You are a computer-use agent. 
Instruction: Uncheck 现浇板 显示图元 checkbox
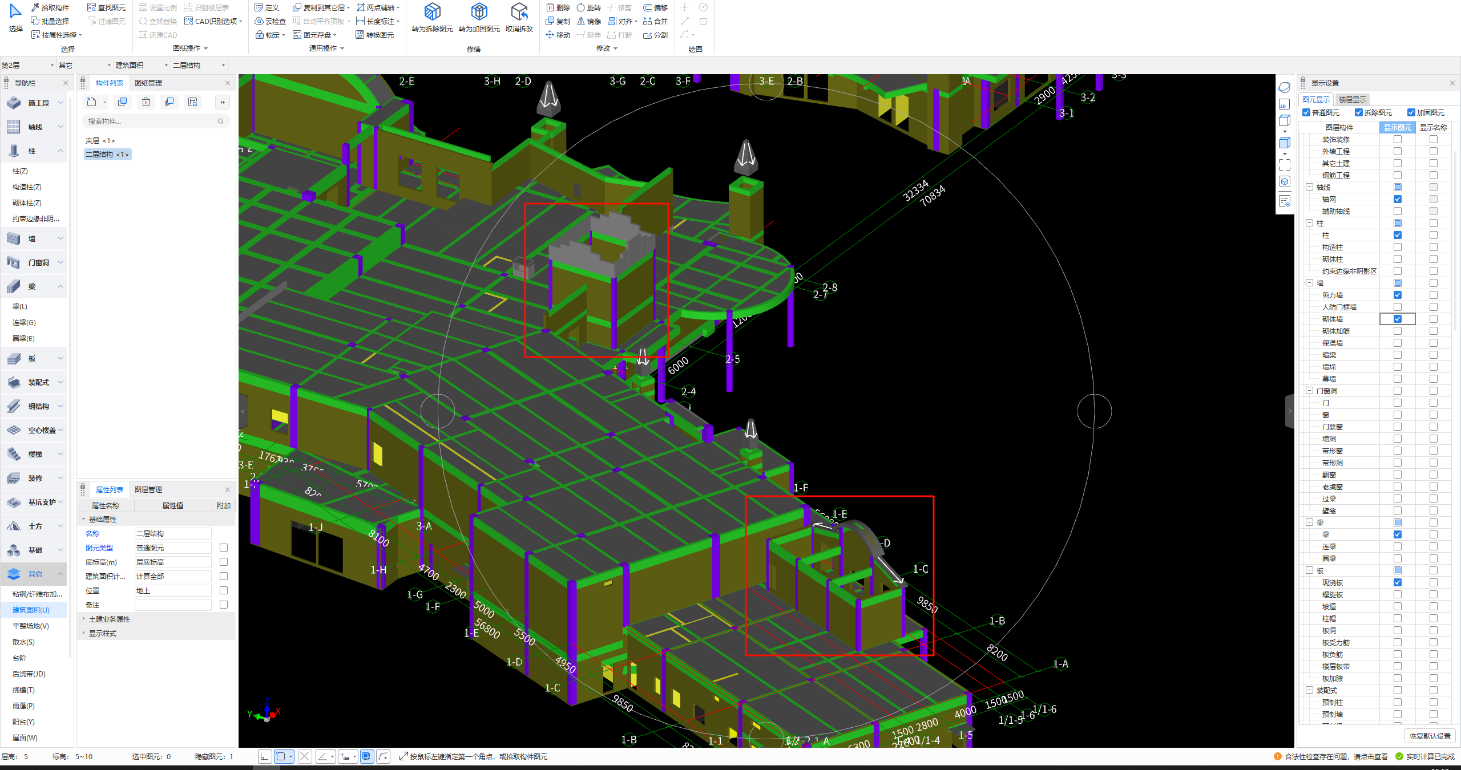click(1397, 582)
